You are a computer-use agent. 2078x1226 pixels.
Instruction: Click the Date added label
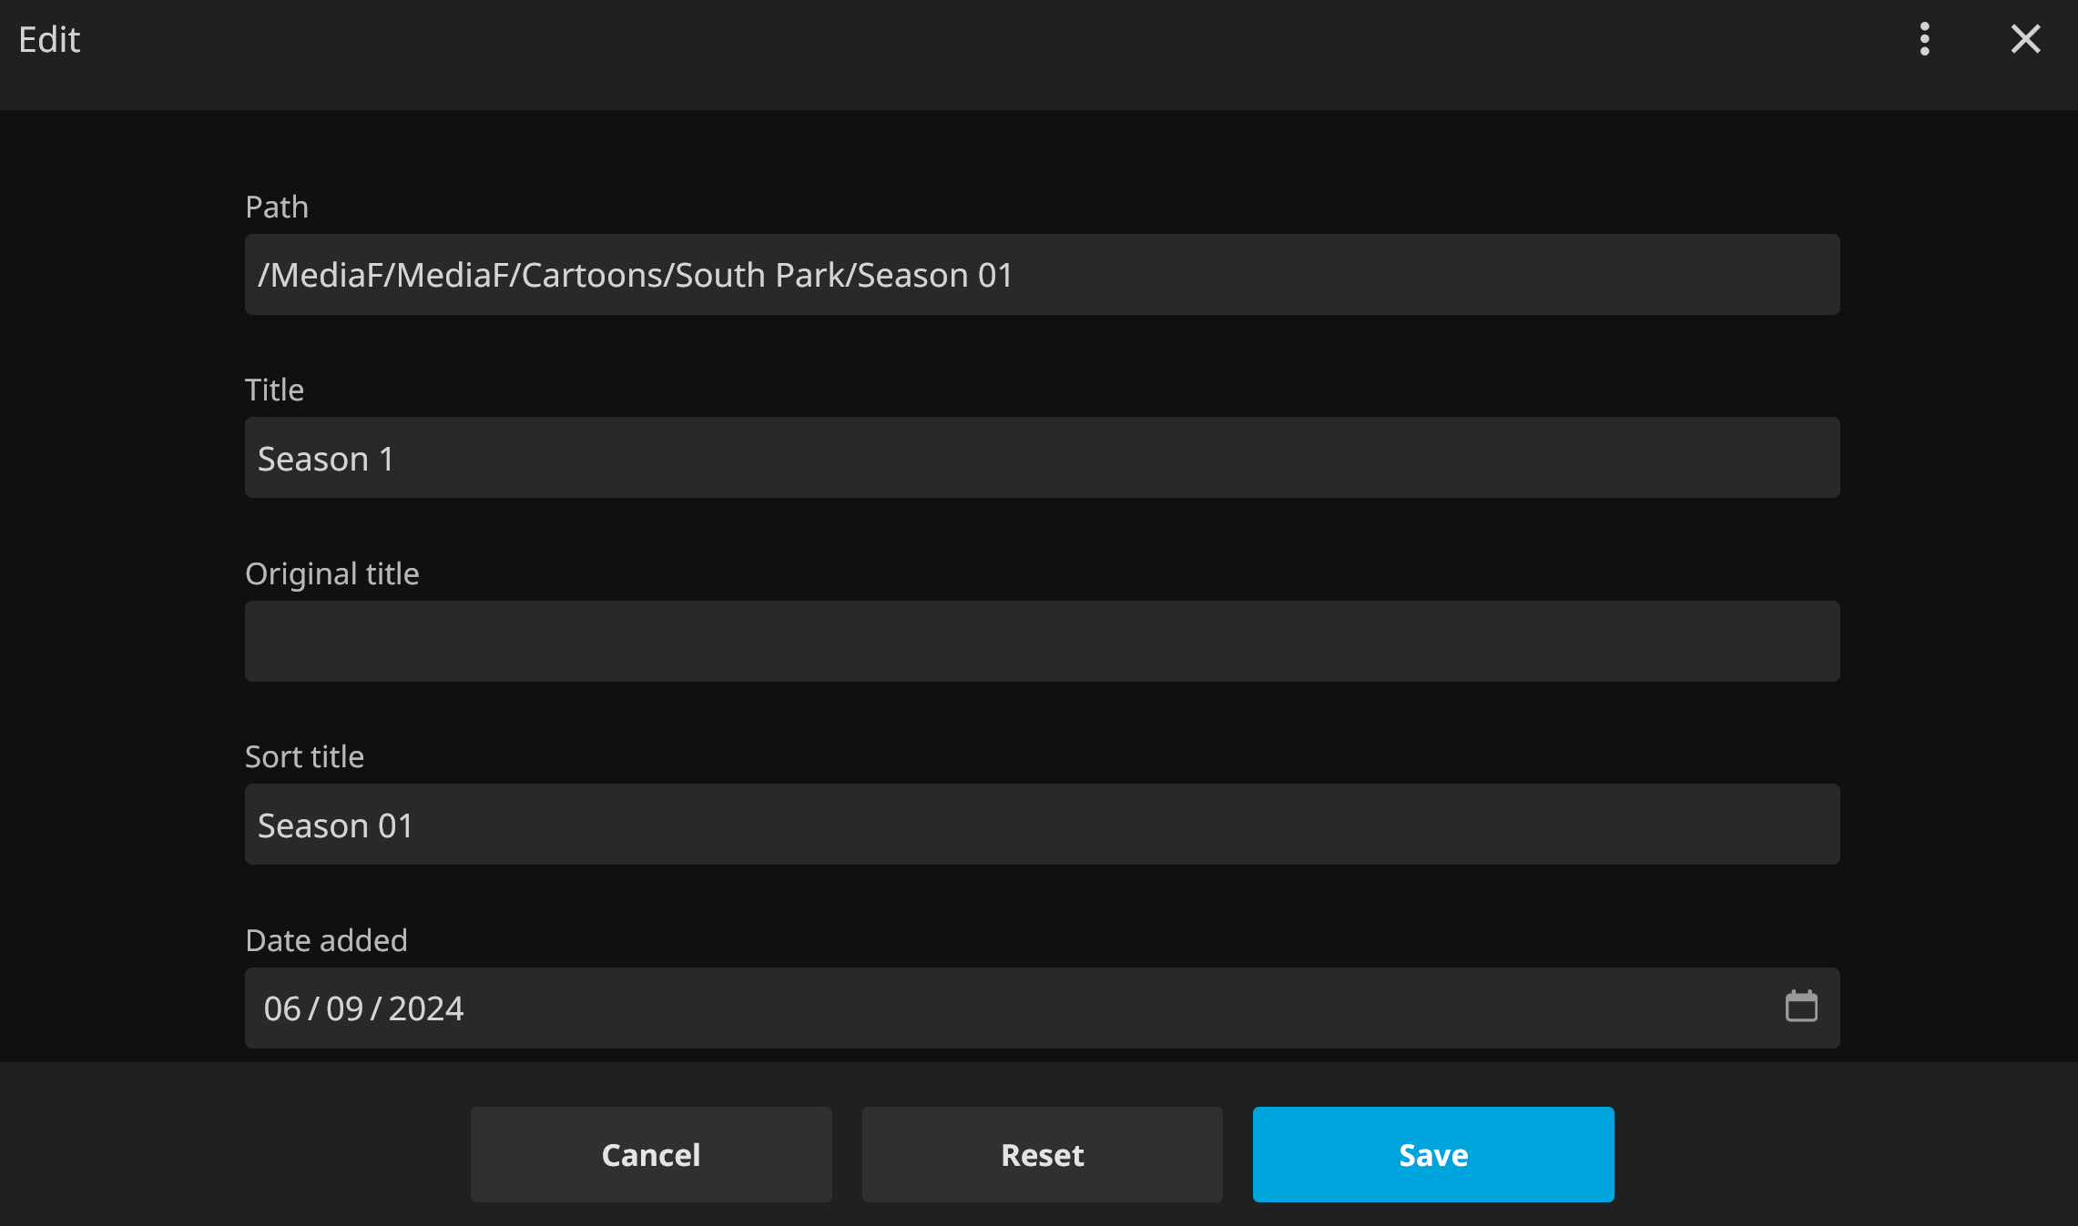[326, 940]
